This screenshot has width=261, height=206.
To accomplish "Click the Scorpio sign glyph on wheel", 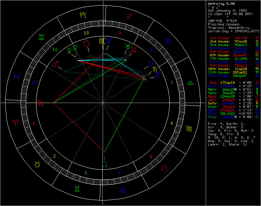I will pos(168,41).
